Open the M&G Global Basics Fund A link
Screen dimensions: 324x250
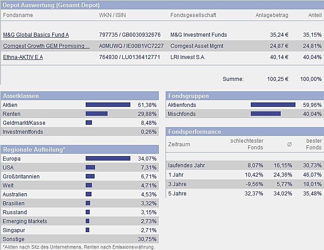36,35
